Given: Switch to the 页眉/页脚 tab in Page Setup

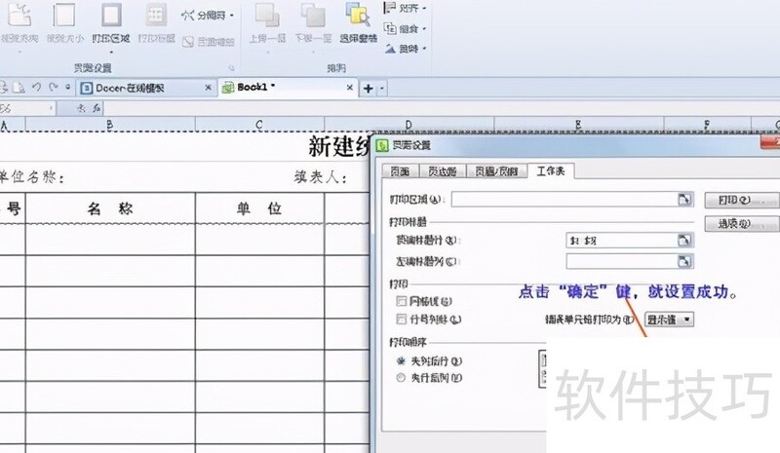Looking at the screenshot, I should pyautogui.click(x=496, y=171).
